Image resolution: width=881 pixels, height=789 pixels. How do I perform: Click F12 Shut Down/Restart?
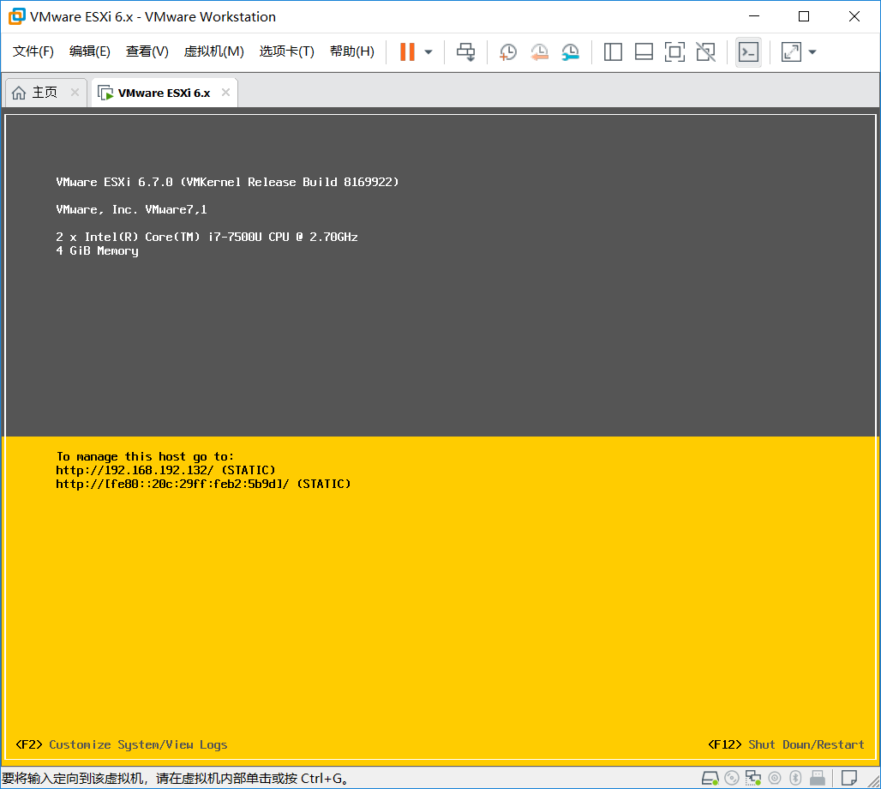[x=786, y=744]
